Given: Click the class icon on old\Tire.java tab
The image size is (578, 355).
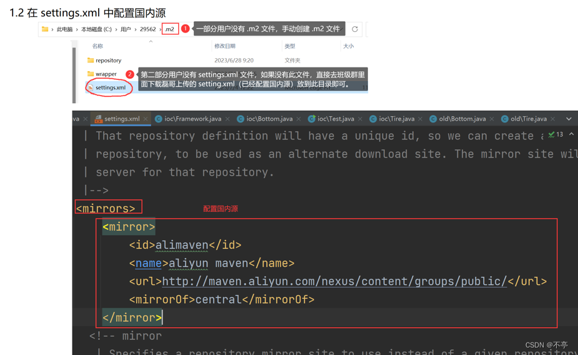Looking at the screenshot, I should 505,119.
